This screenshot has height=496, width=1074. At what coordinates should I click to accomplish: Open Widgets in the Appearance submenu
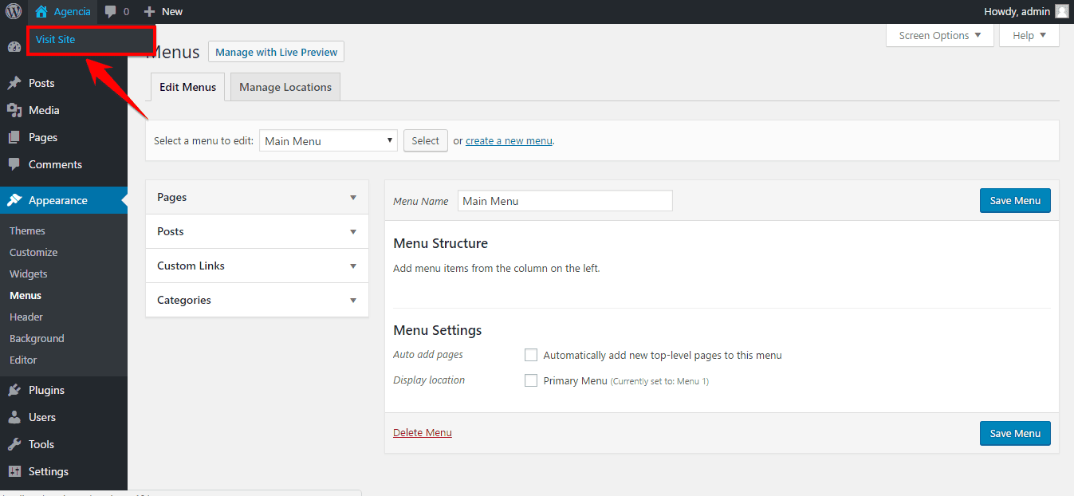click(x=29, y=274)
